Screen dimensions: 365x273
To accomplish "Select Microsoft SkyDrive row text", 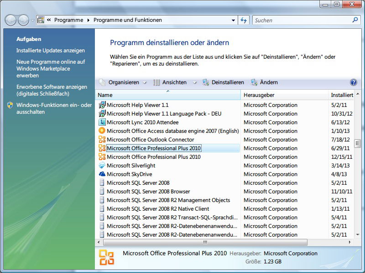I will [130, 174].
